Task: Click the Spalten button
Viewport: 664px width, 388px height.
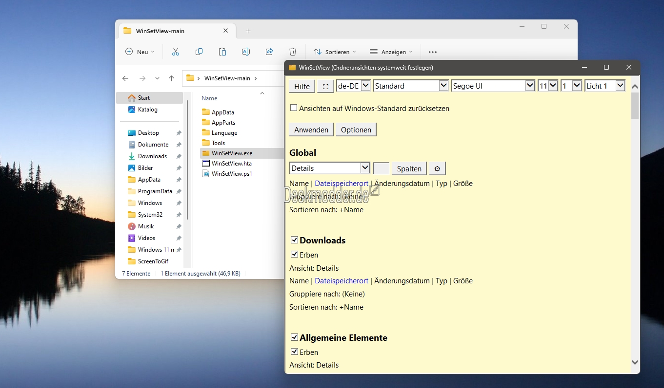Action: [x=409, y=168]
